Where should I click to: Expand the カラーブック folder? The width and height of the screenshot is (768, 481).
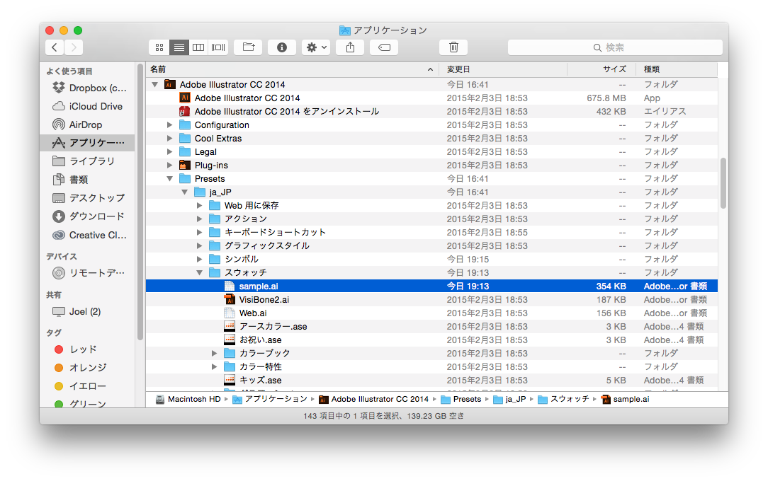[x=215, y=353]
